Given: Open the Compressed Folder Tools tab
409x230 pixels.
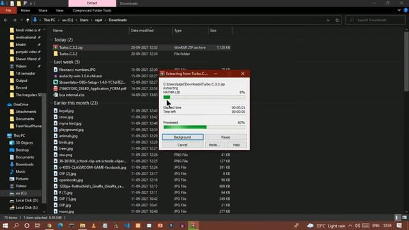Looking at the screenshot, I should [x=92, y=10].
